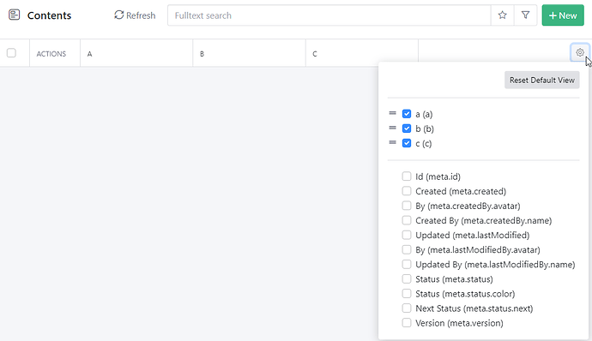
Task: Select all rows with header checkbox
Action: pyautogui.click(x=11, y=53)
